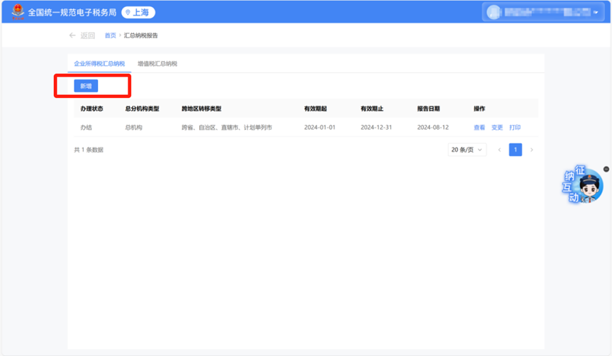
Task: Click the 返回 back arrow
Action: pyautogui.click(x=72, y=35)
